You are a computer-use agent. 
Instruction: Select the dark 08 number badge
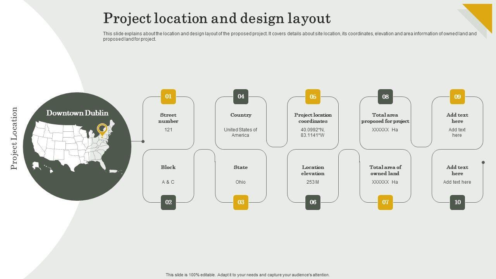click(x=385, y=96)
